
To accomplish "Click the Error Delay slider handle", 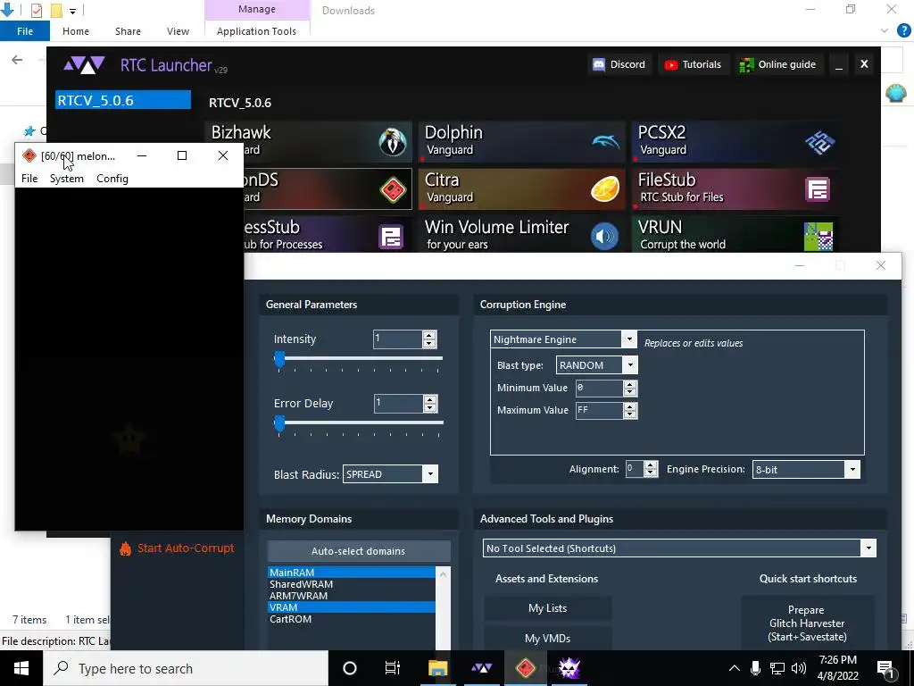I will [279, 423].
